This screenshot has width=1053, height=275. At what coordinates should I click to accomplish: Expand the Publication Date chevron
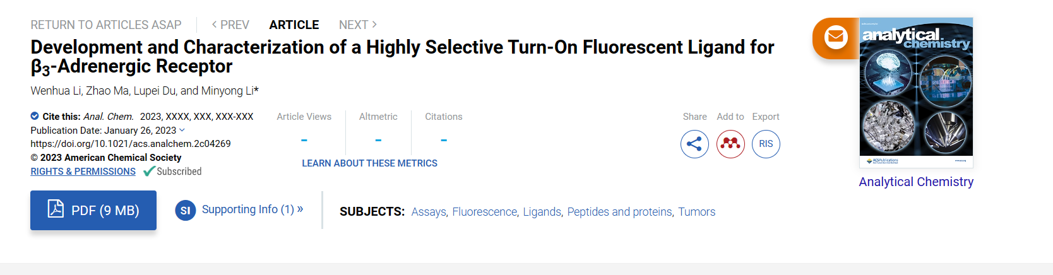click(x=182, y=130)
